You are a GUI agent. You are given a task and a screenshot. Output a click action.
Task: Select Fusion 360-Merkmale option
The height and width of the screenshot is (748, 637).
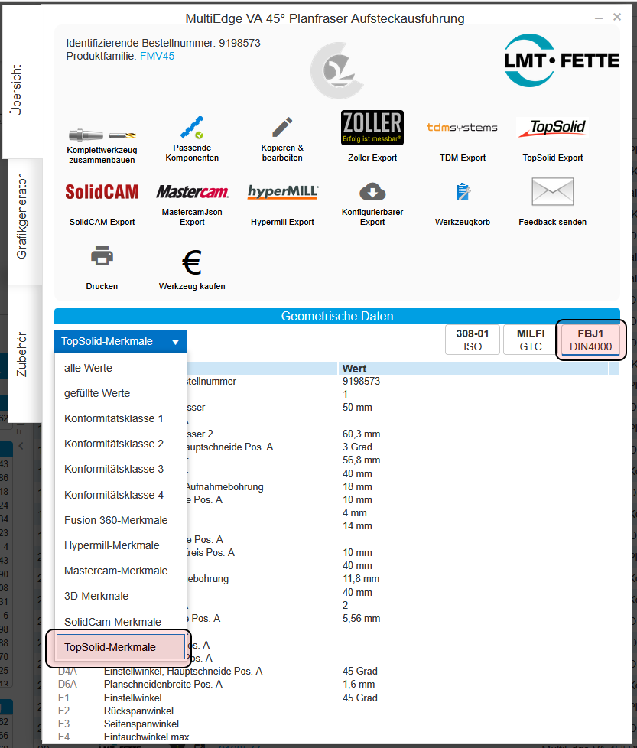121,520
